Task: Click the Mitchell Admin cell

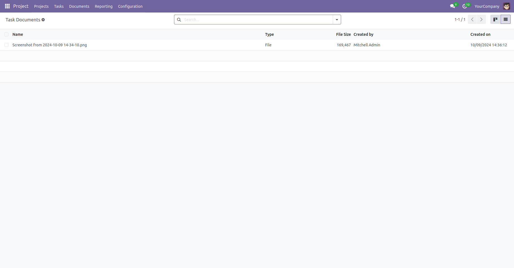Action: [367, 45]
